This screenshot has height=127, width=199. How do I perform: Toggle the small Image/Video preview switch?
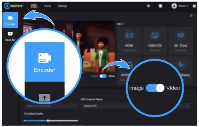(x=103, y=76)
